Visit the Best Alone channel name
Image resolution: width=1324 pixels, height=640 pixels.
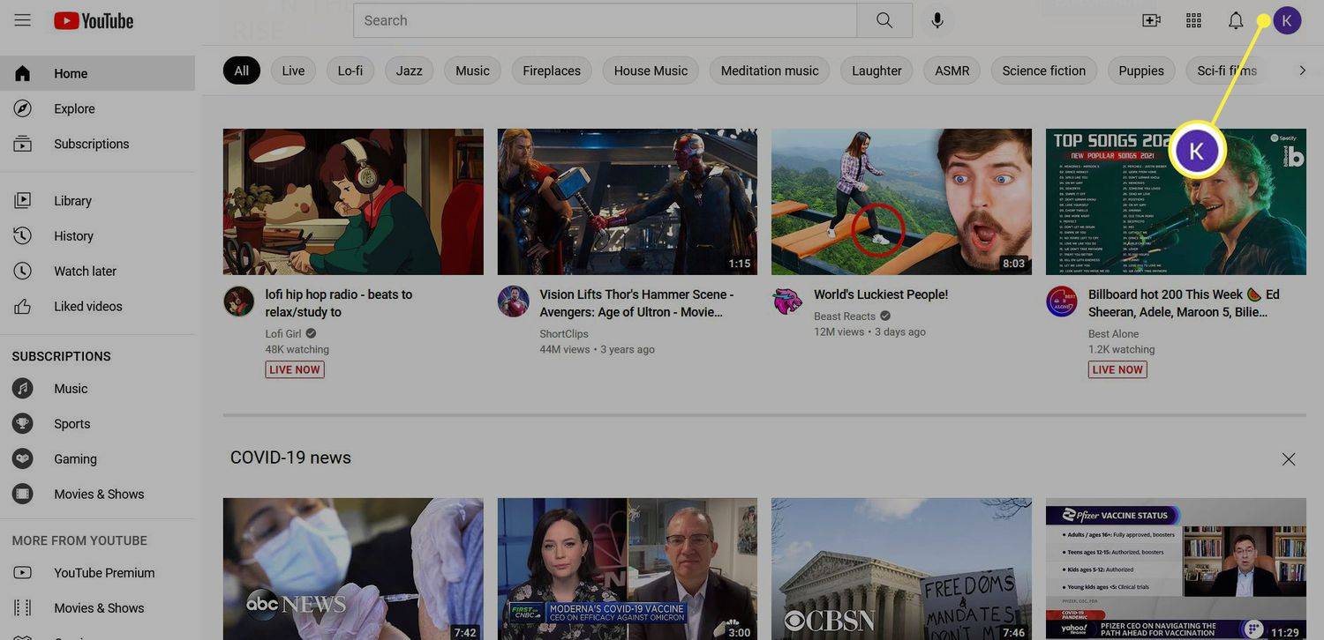(x=1114, y=334)
